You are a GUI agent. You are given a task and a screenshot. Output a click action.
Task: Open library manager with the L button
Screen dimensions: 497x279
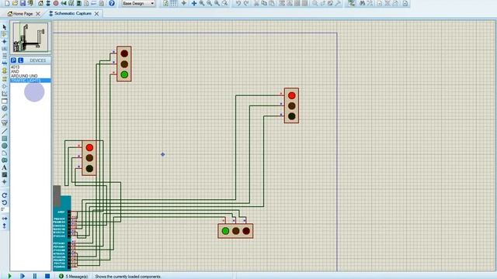pos(21,60)
